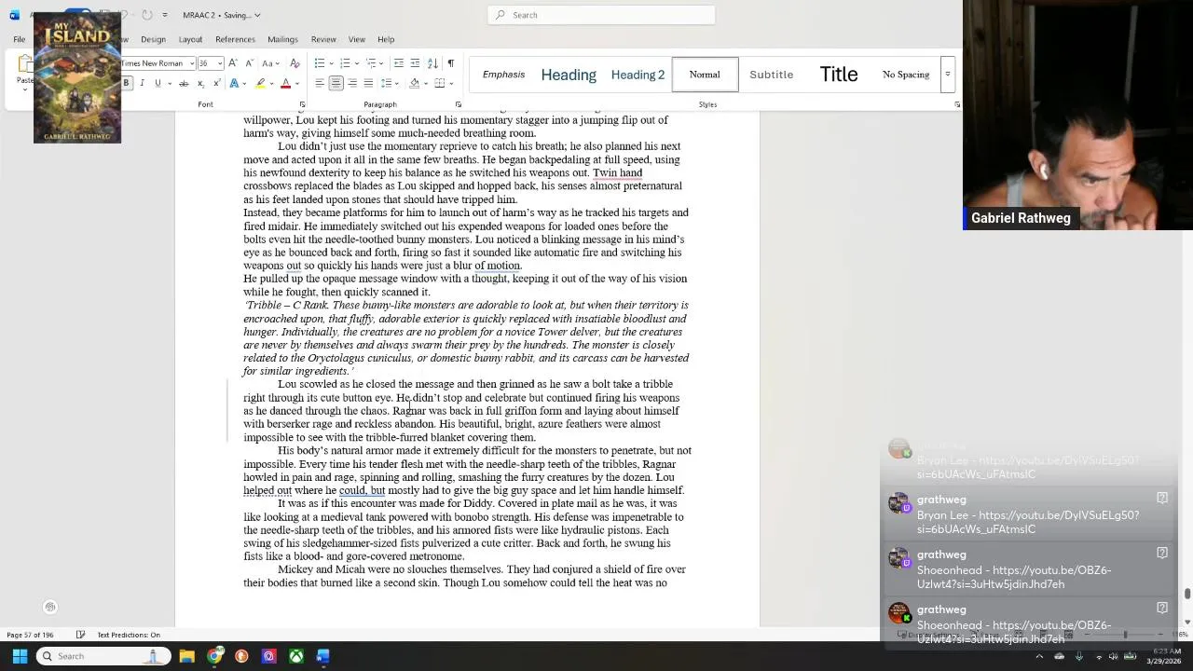The width and height of the screenshot is (1193, 671).
Task: Toggle Bold formatting
Action: point(126,83)
